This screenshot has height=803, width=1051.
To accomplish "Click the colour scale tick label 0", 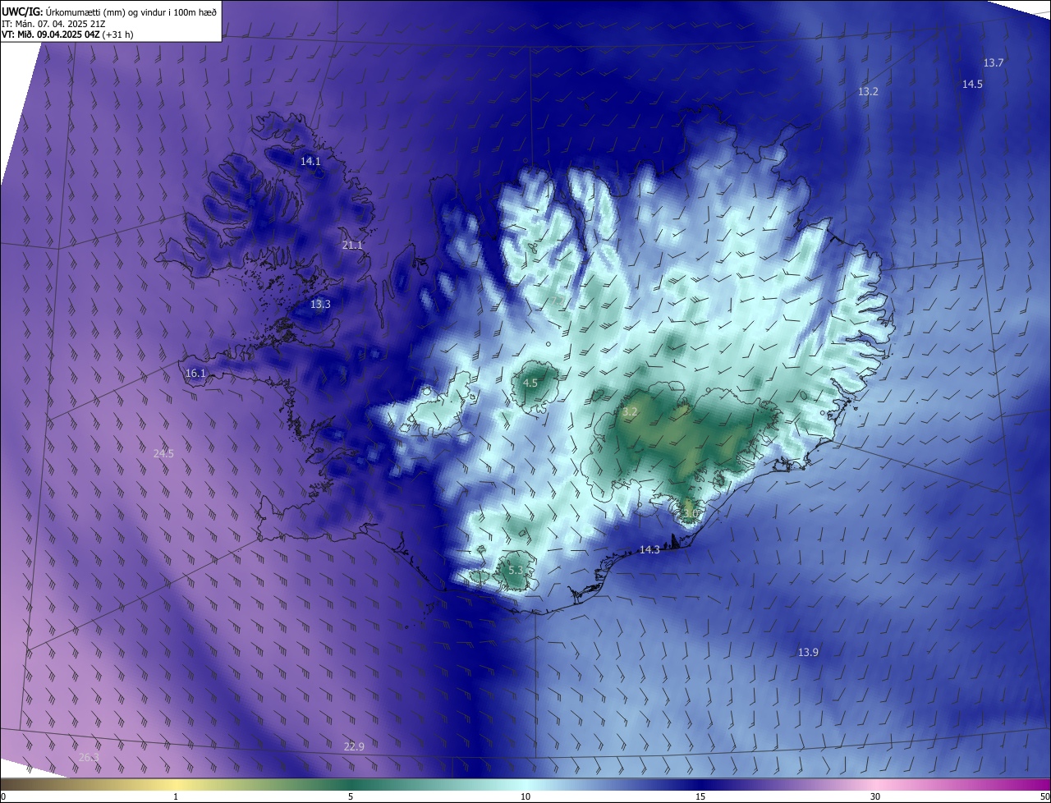I will click(x=3, y=797).
